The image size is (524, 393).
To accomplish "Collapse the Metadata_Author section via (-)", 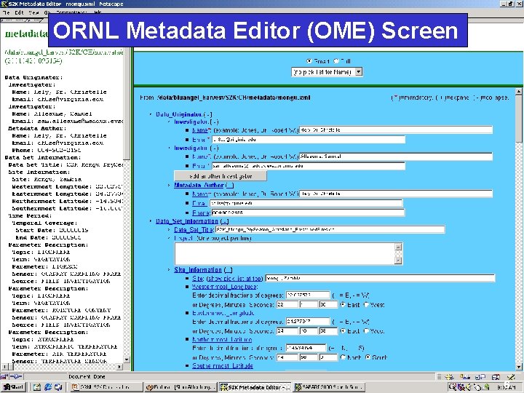I will [x=229, y=185].
